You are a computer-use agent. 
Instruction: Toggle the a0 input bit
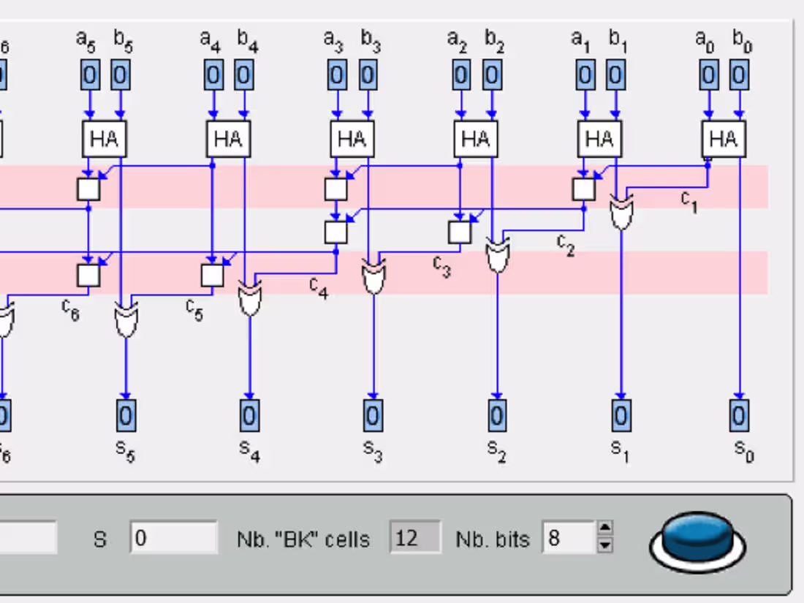[709, 75]
